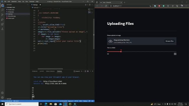View site information icon in the address bar
The height and width of the screenshot is (106, 189).
[111, 6]
